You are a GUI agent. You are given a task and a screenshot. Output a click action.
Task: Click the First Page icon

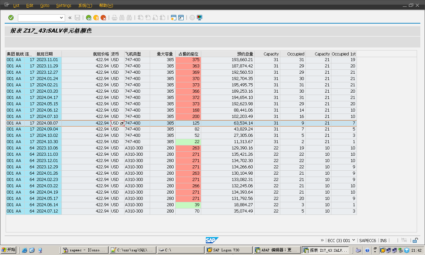point(140,18)
